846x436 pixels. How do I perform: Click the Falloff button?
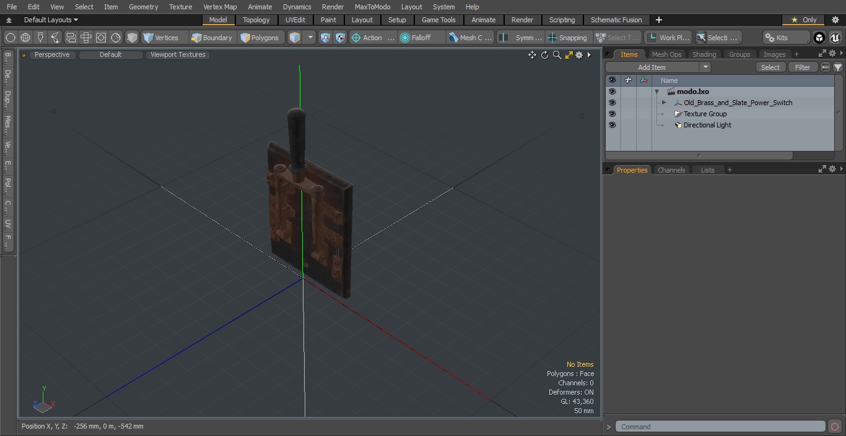point(422,38)
